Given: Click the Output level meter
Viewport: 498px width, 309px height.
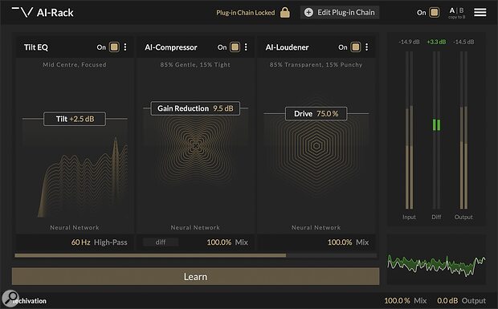Looking at the screenshot, I should (463, 130).
